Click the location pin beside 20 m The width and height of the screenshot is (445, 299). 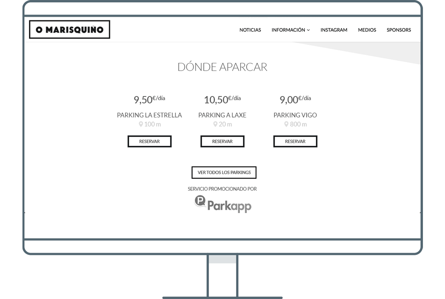pos(215,124)
